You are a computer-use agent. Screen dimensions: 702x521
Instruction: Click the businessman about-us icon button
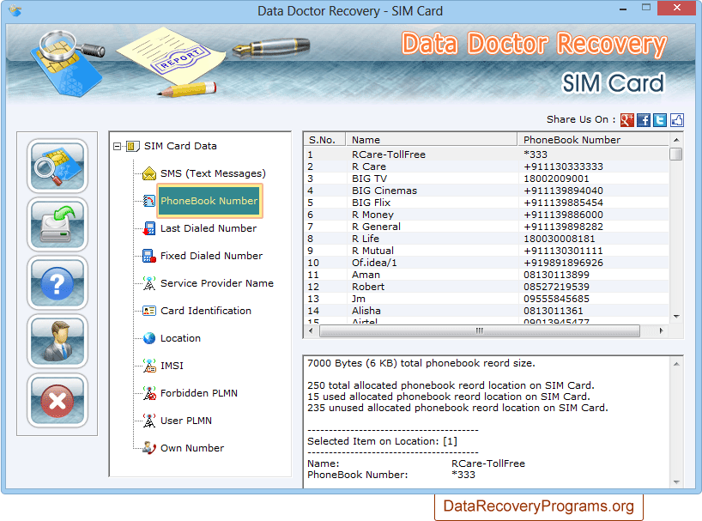click(x=57, y=342)
